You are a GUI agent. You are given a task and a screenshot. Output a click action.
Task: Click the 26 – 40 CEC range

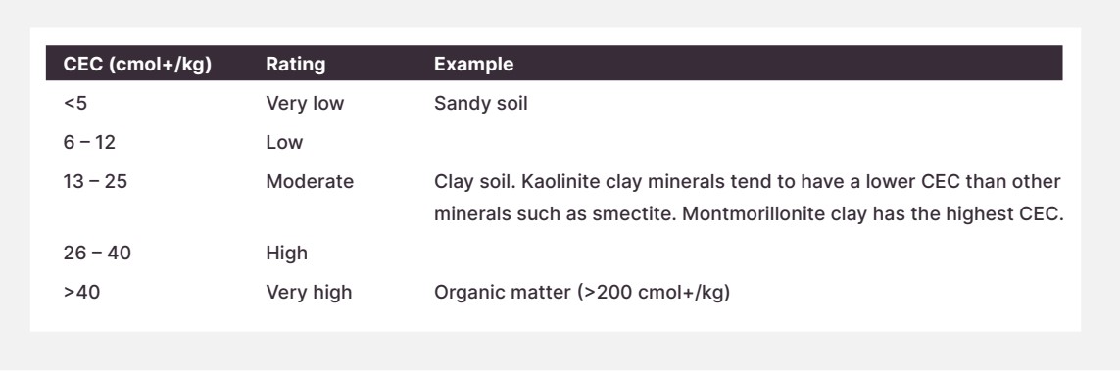[97, 254]
